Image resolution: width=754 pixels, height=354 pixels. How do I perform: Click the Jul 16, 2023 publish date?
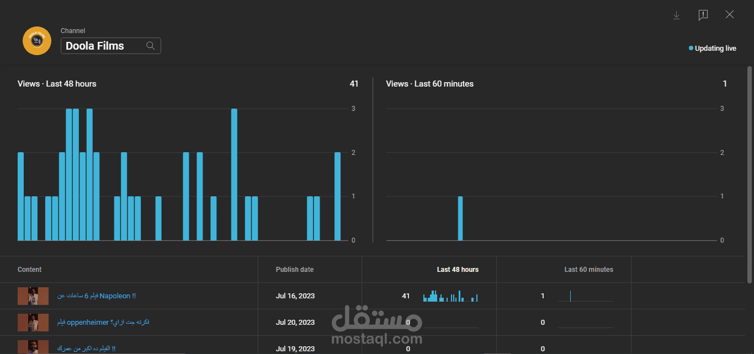295,296
